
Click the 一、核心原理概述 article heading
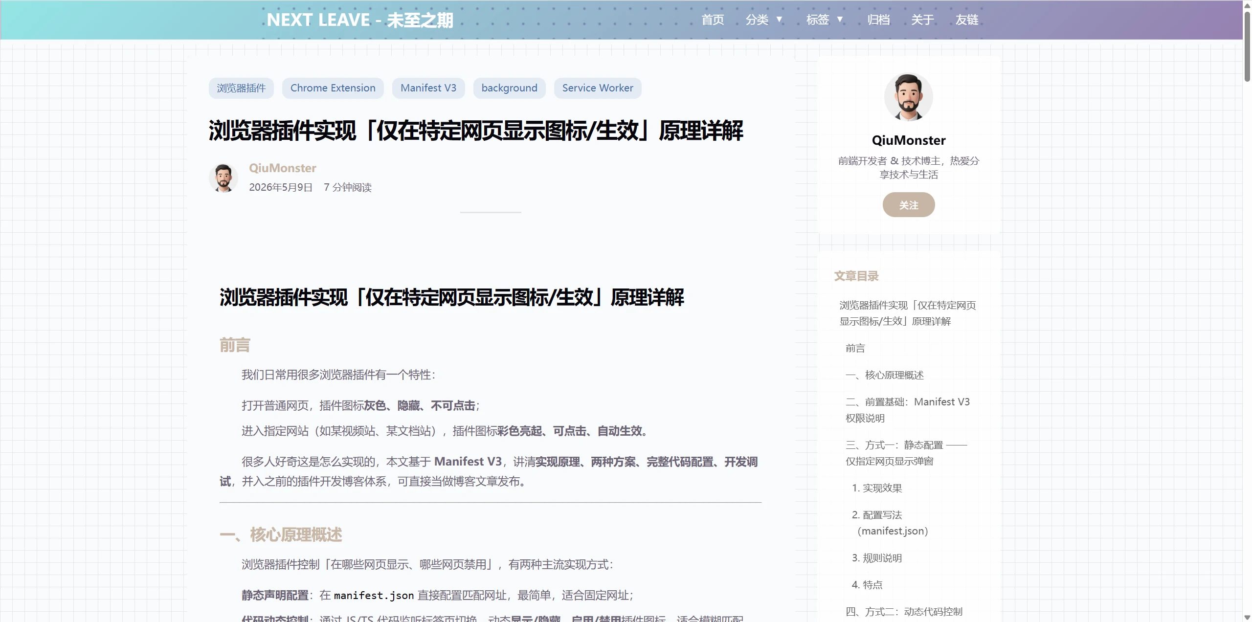pos(281,535)
